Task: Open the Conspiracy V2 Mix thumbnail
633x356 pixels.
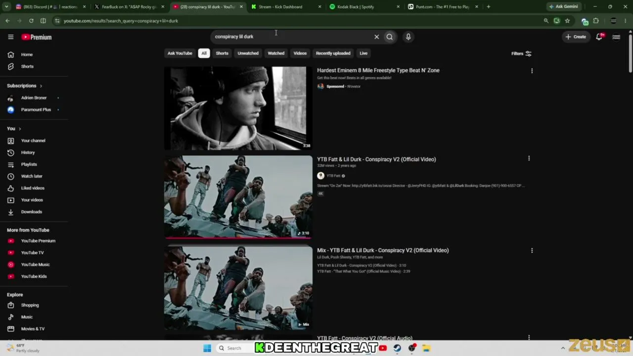Action: click(x=238, y=288)
